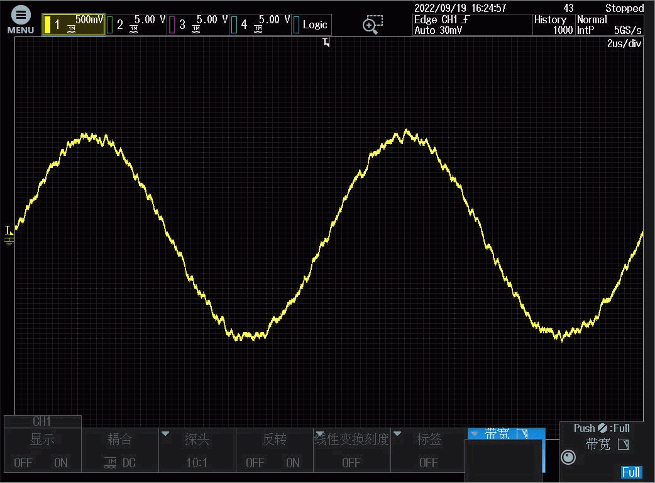Toggle the 显示 display OFF/ON setting
The width and height of the screenshot is (655, 483).
(x=43, y=450)
